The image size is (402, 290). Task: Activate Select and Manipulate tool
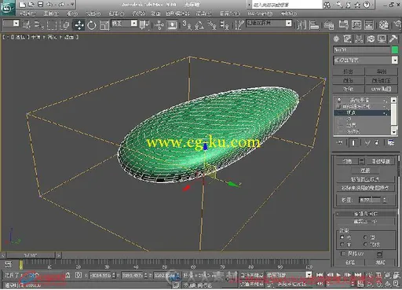(159, 25)
